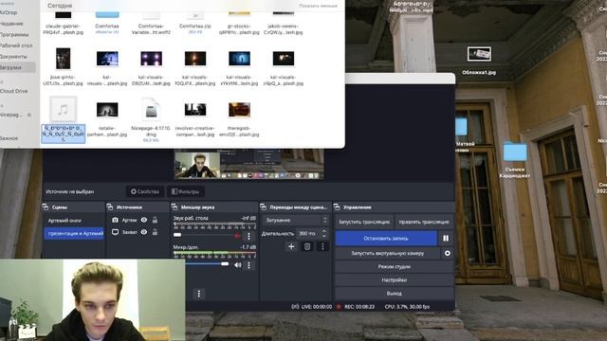Screen dimensions: 607x341
Task: Enable Режим студии in OBS
Action: pos(395,267)
